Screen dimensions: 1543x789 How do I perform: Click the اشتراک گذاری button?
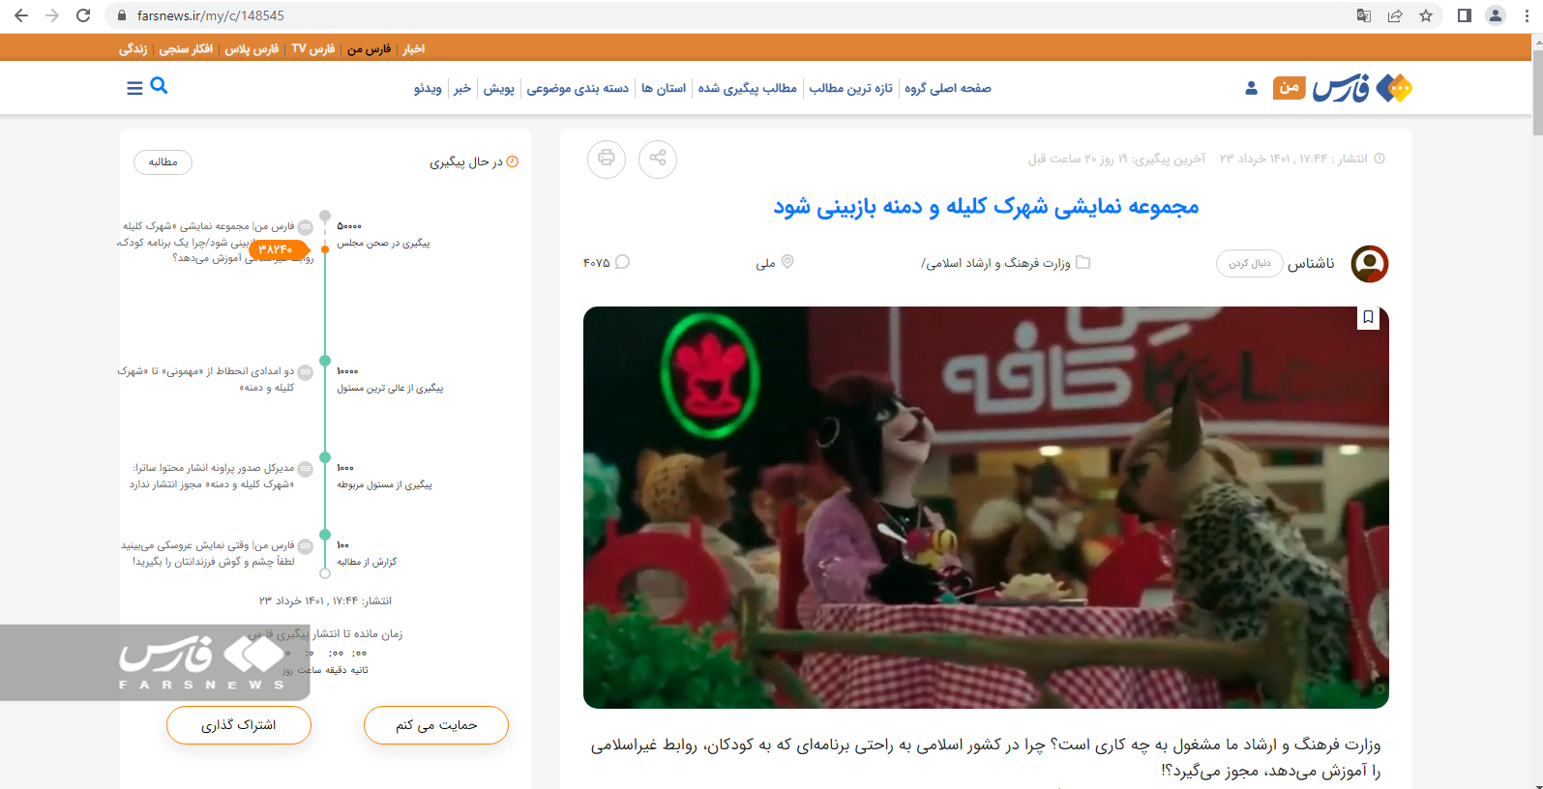(x=239, y=725)
